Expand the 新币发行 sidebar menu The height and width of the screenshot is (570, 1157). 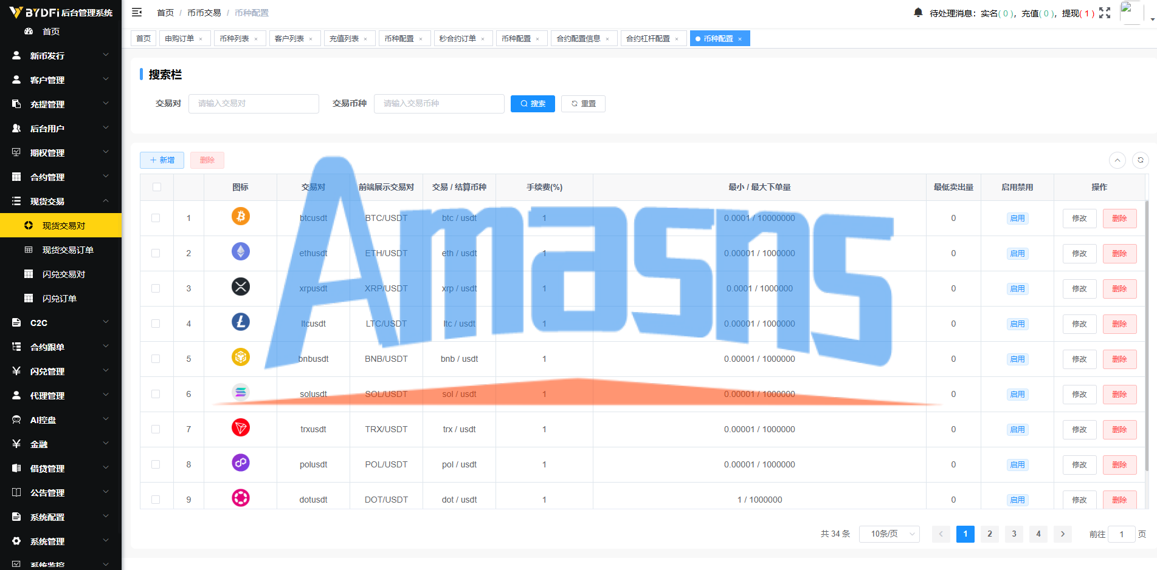pyautogui.click(x=61, y=55)
